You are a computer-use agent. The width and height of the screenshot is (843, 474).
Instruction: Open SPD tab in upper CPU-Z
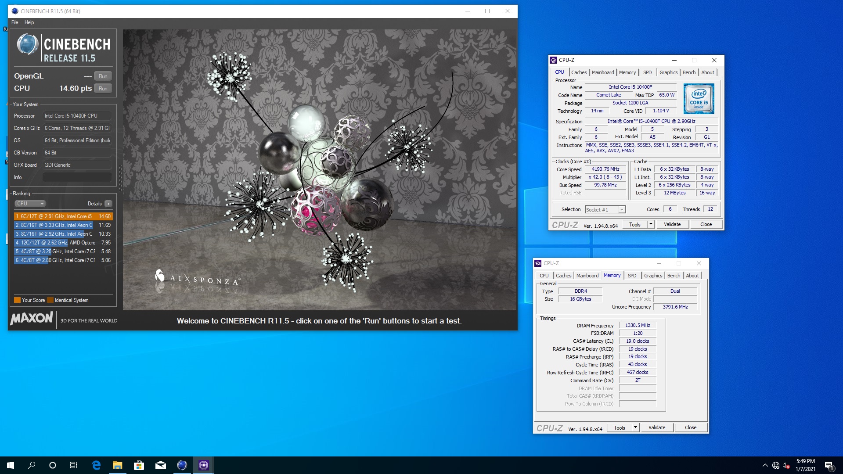[647, 72]
